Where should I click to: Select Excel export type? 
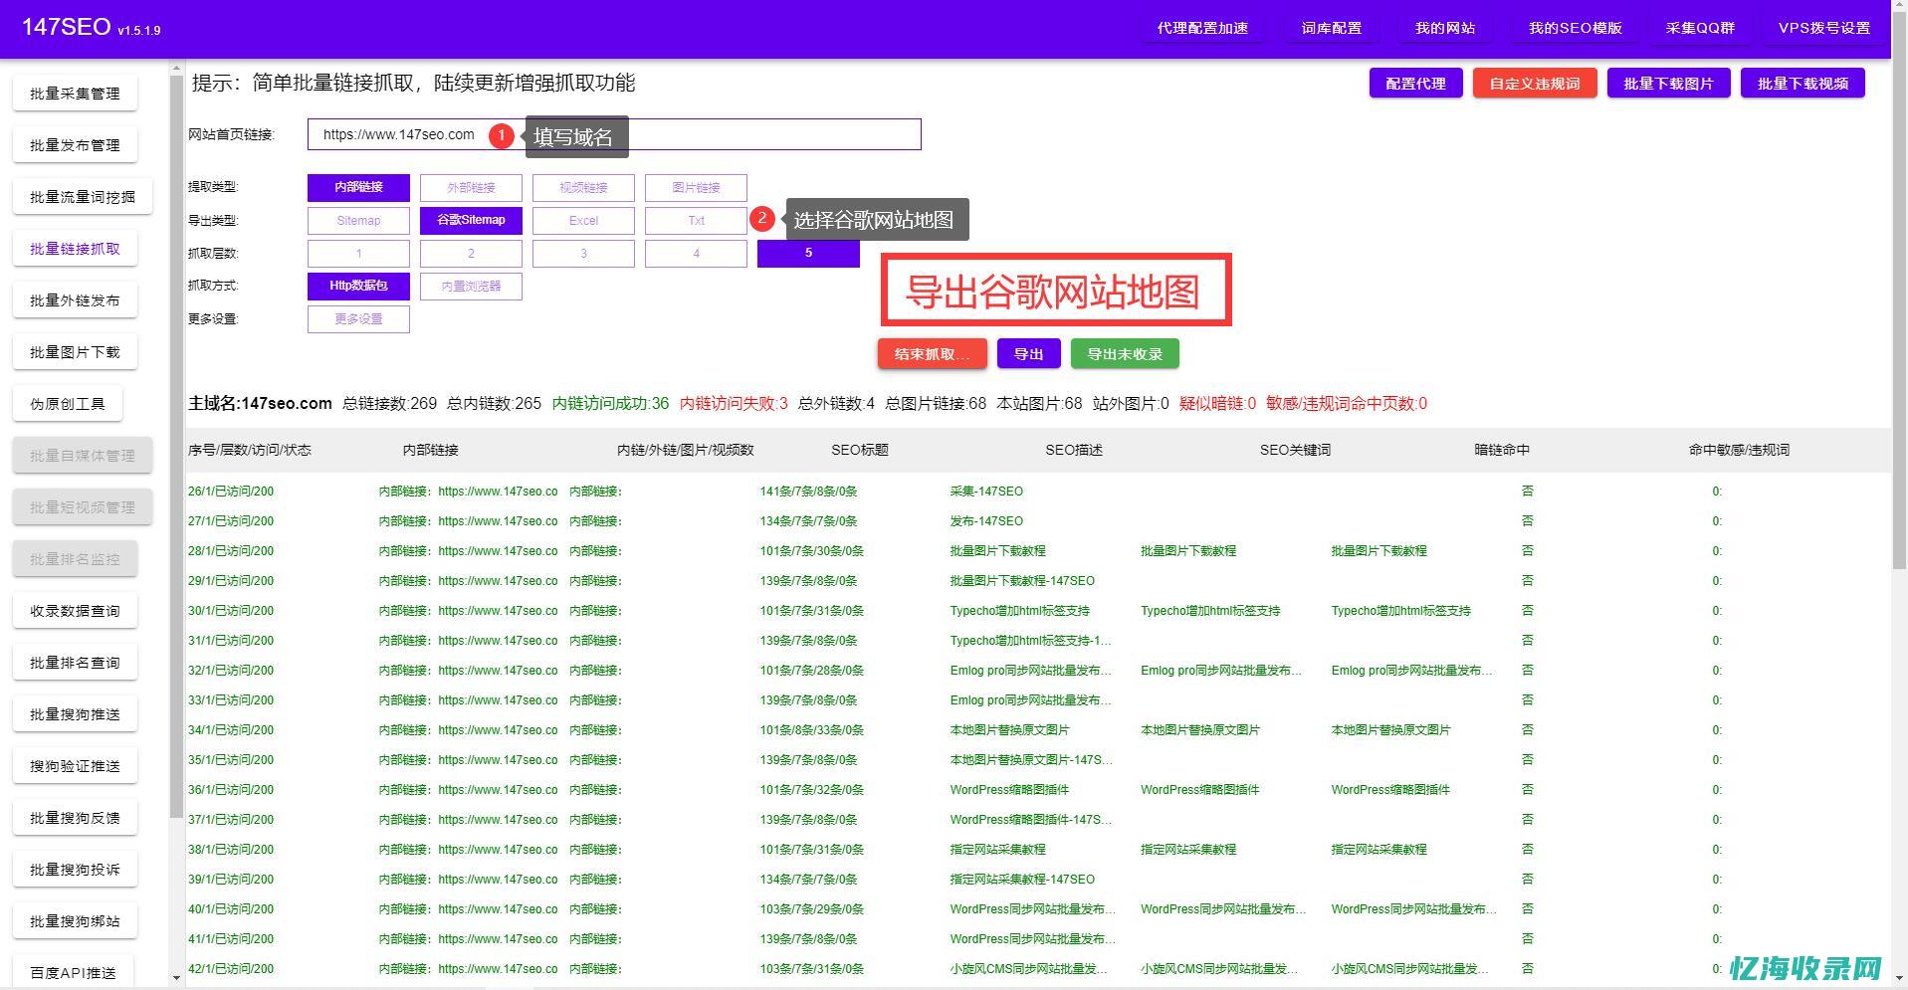[583, 221]
